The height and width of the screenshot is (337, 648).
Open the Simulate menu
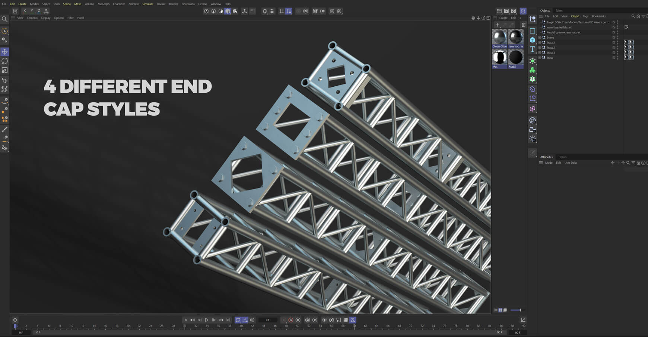148,4
